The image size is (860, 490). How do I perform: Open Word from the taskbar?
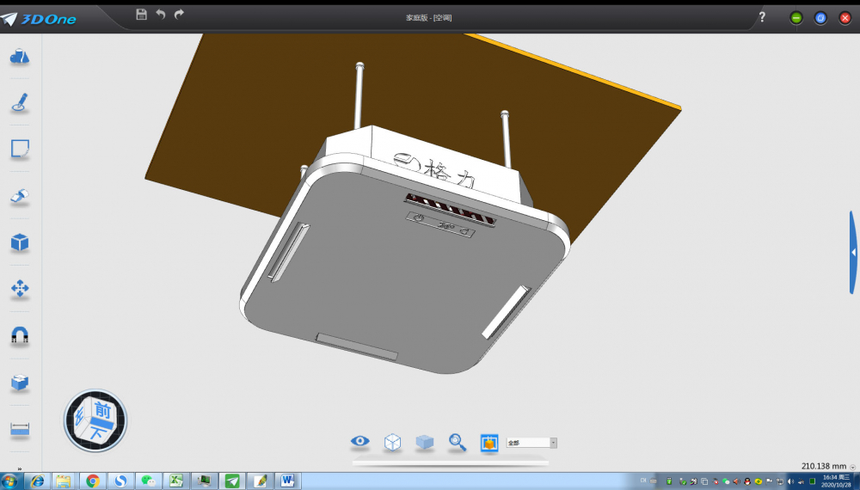pos(288,481)
